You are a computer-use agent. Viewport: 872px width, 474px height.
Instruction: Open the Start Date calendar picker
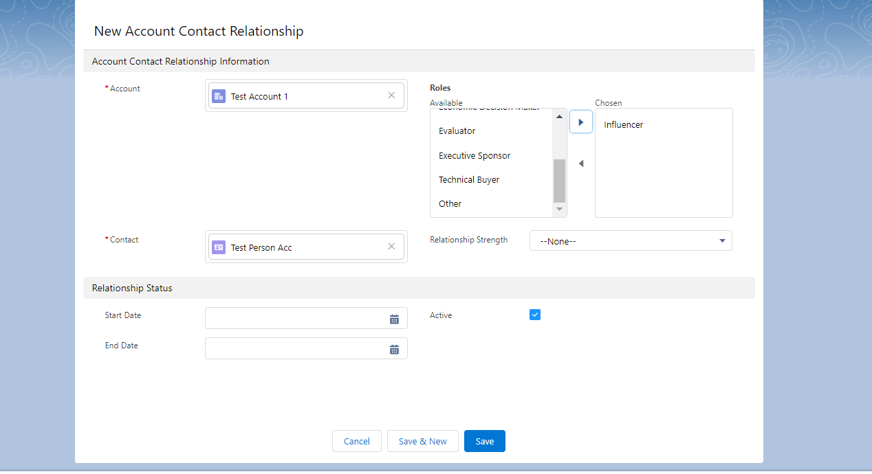394,319
